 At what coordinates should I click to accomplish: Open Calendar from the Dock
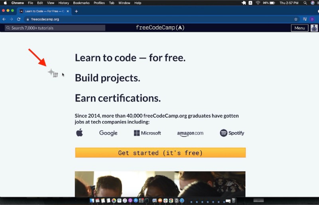97,201
